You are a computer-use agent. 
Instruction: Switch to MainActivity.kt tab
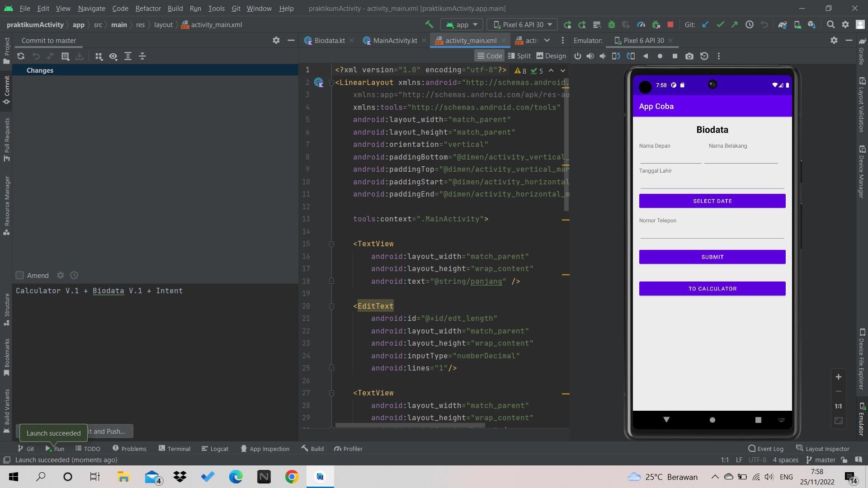[x=395, y=40]
